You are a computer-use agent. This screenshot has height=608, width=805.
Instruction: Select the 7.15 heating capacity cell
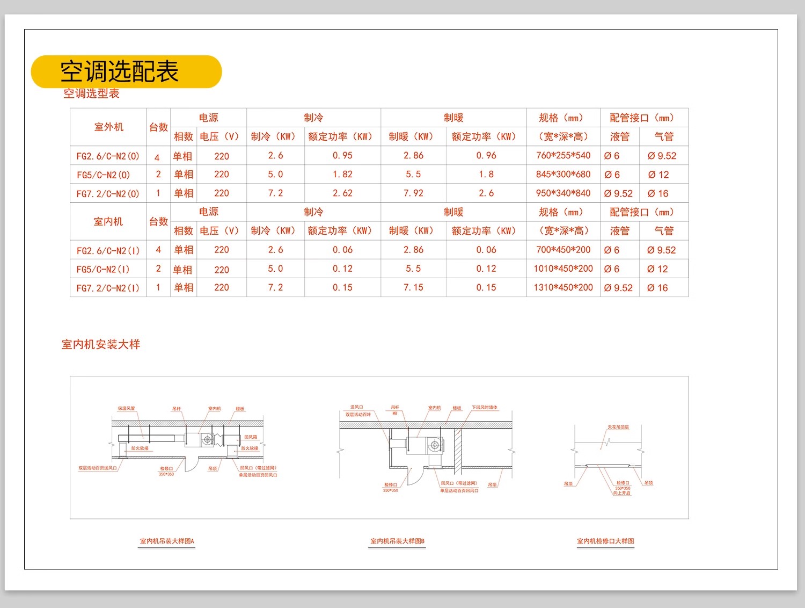tap(413, 287)
